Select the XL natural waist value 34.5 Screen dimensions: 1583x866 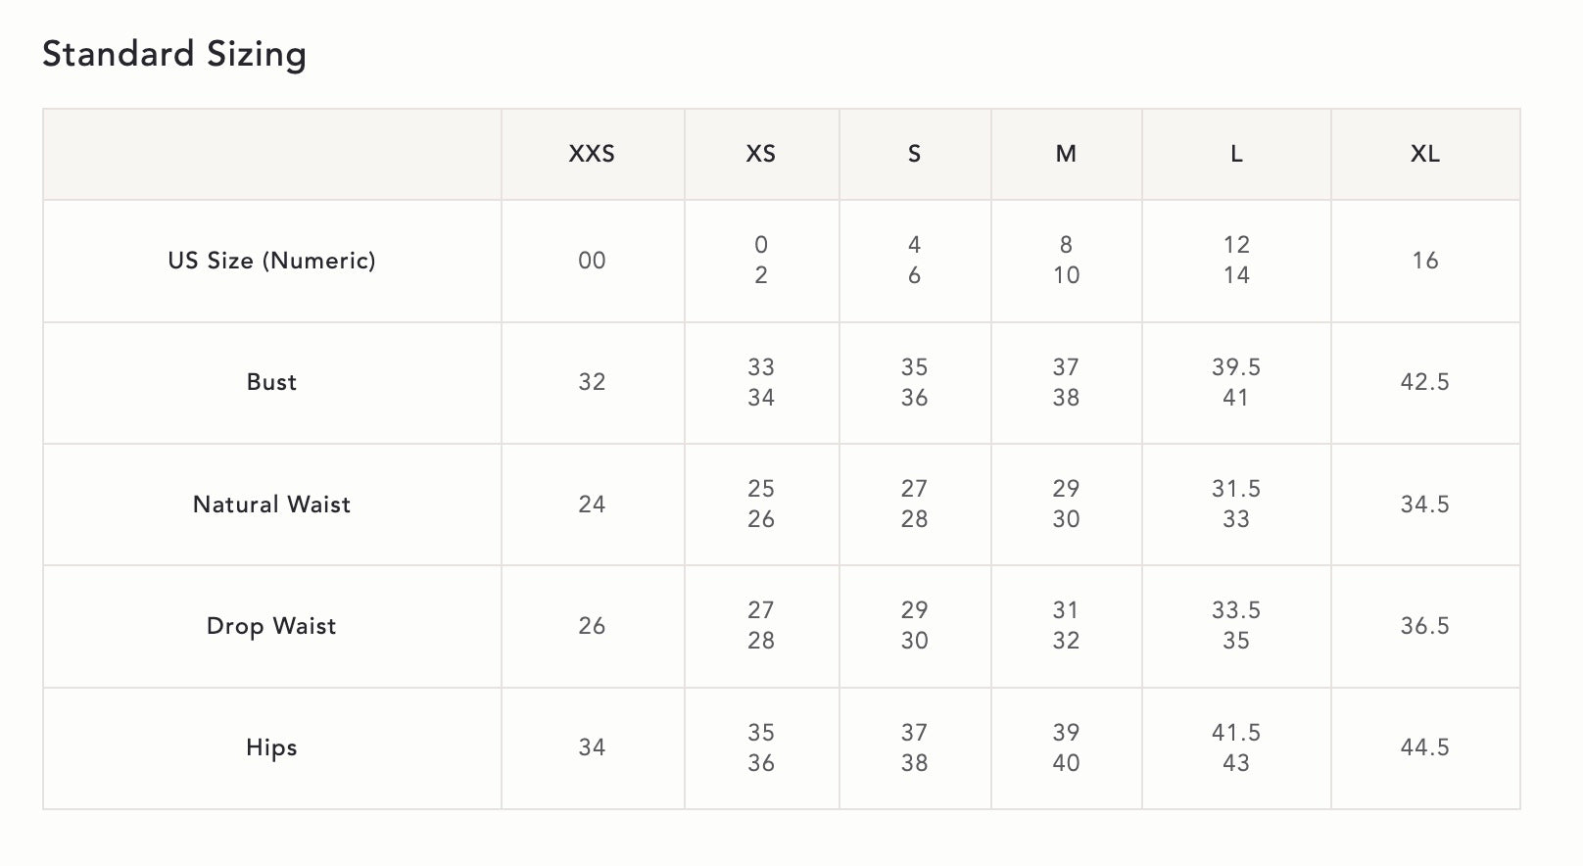pyautogui.click(x=1424, y=505)
